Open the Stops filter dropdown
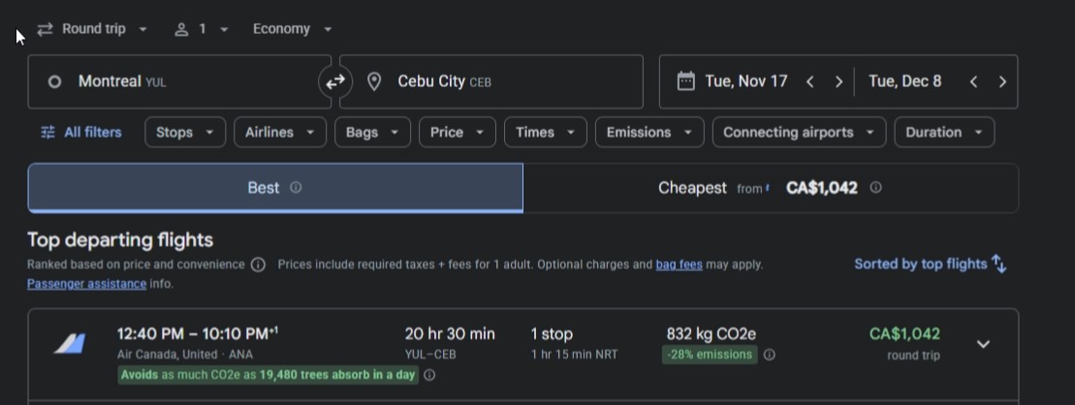Screen dimensions: 1075x405 [185, 133]
